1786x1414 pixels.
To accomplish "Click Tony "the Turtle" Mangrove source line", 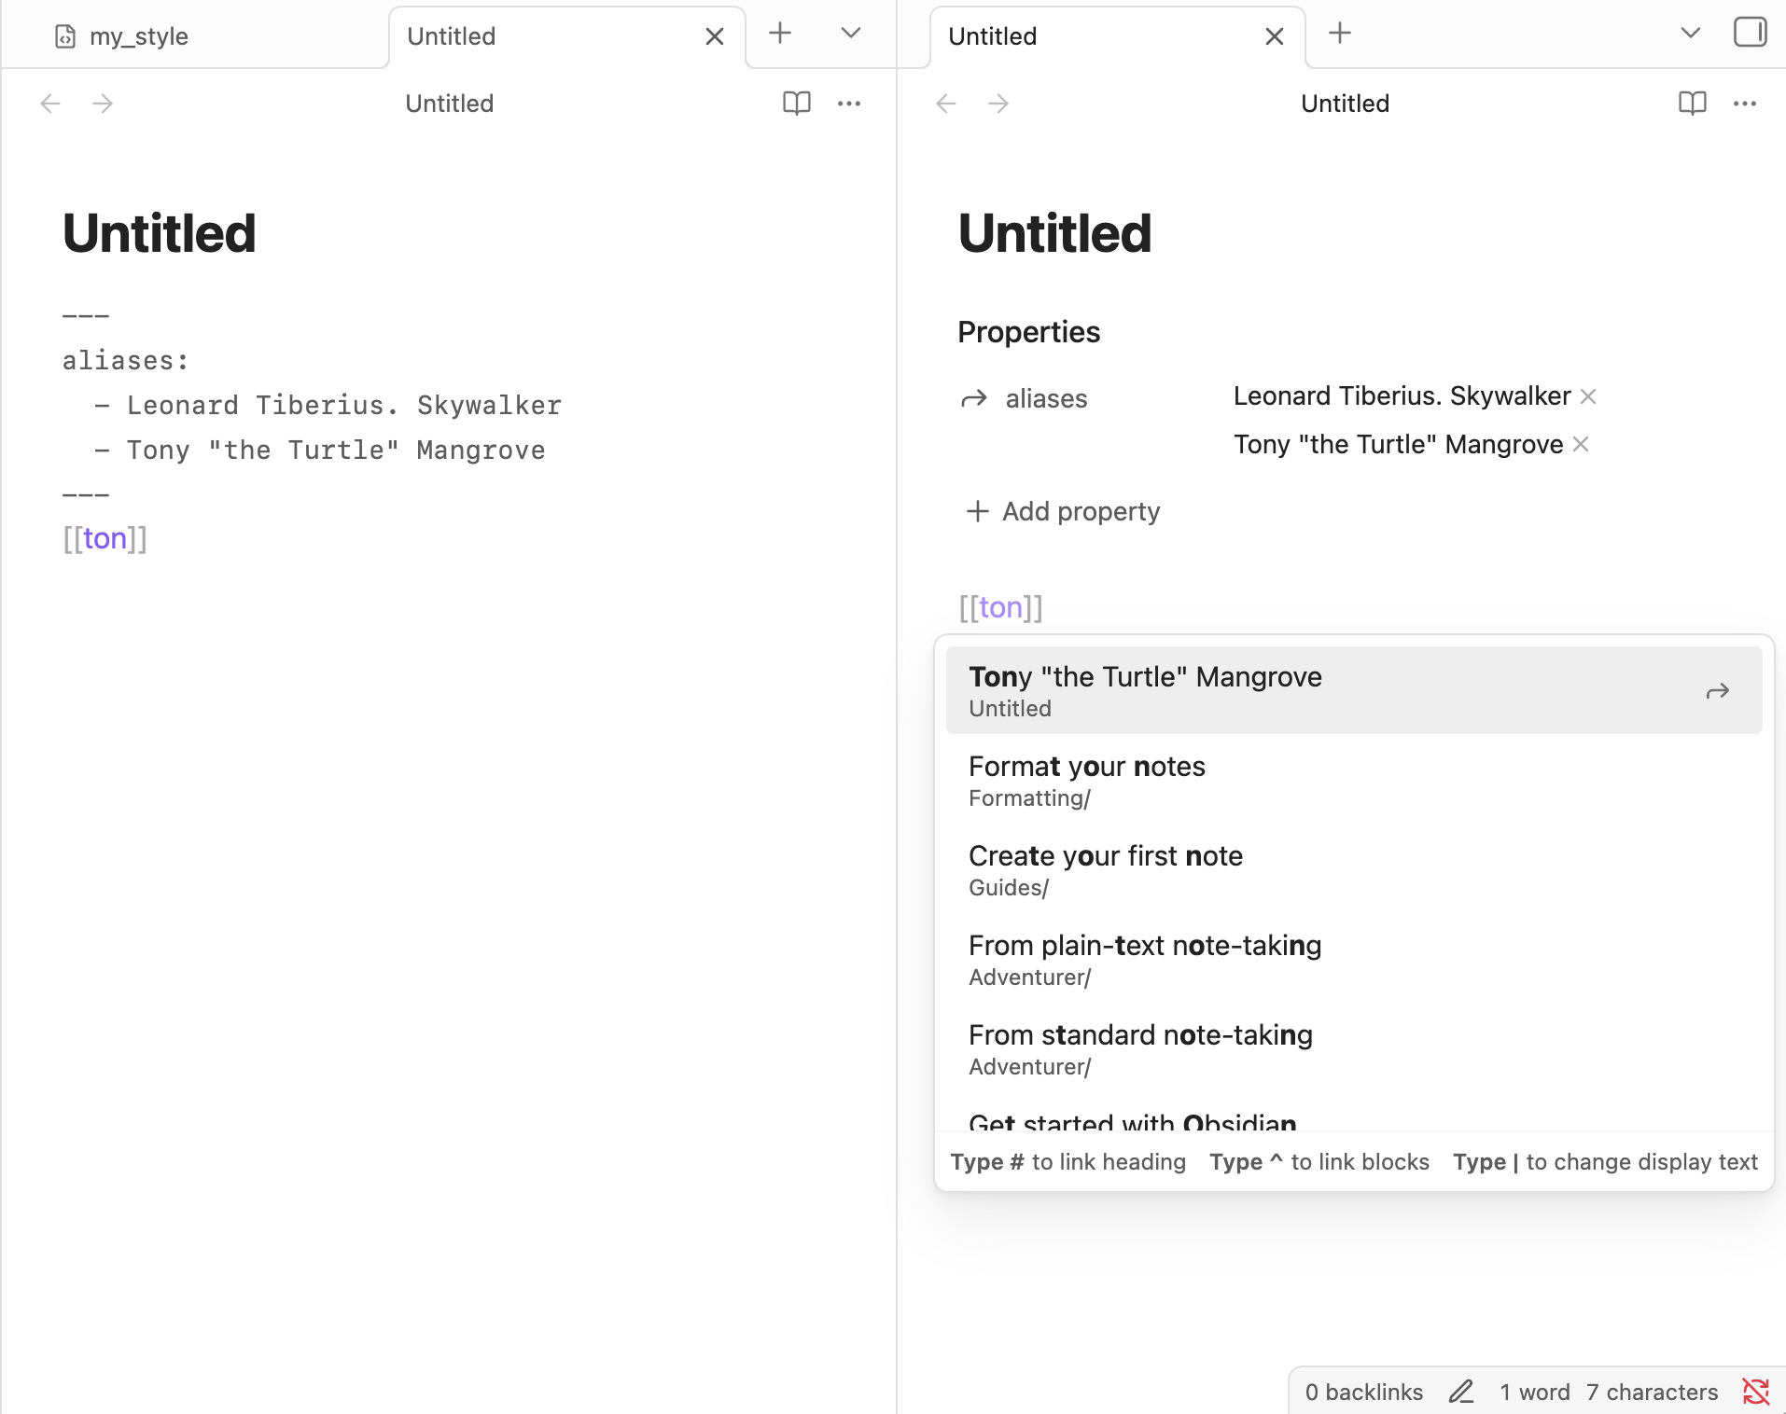I will (x=320, y=451).
